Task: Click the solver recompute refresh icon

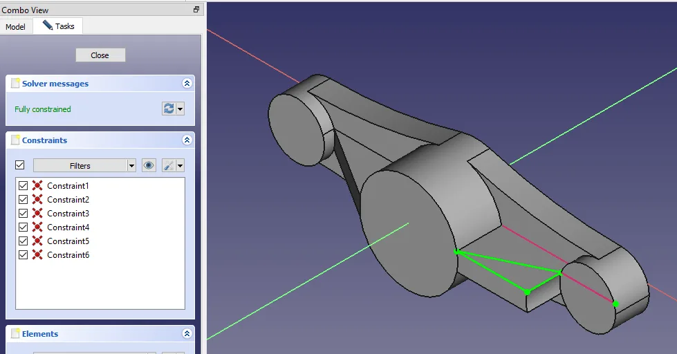Action: coord(169,109)
